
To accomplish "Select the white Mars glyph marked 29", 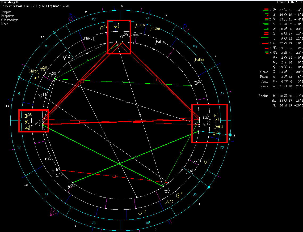I will (x=122, y=36).
